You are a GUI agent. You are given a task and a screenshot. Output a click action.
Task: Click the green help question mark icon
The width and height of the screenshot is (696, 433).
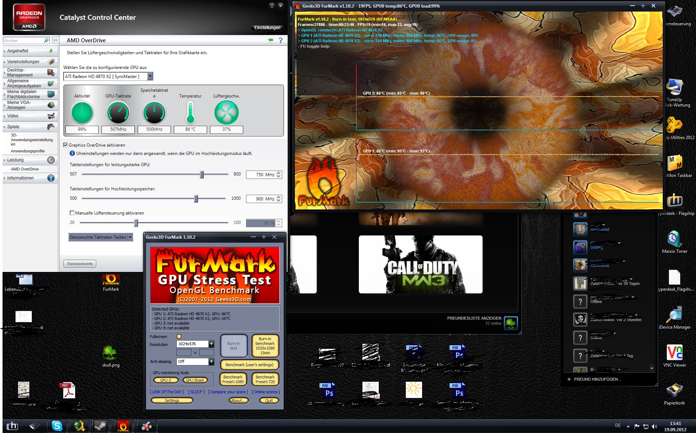[x=280, y=40]
